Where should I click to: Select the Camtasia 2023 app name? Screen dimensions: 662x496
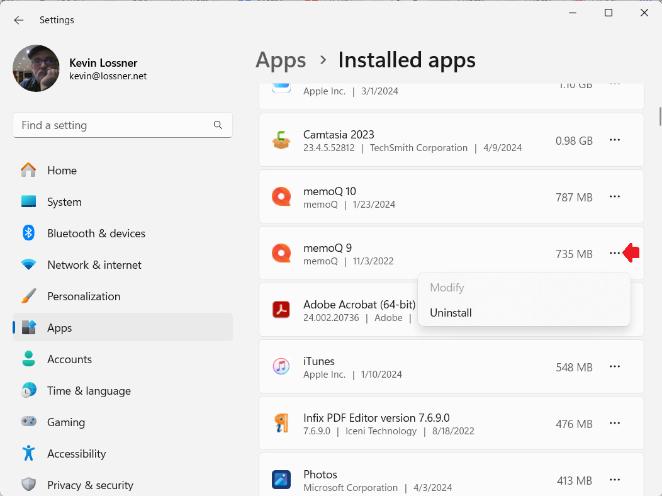[x=339, y=135]
